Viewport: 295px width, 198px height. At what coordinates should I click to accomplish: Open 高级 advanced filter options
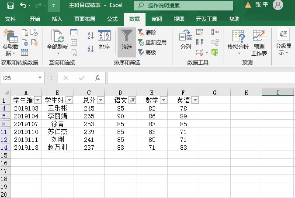(147, 53)
